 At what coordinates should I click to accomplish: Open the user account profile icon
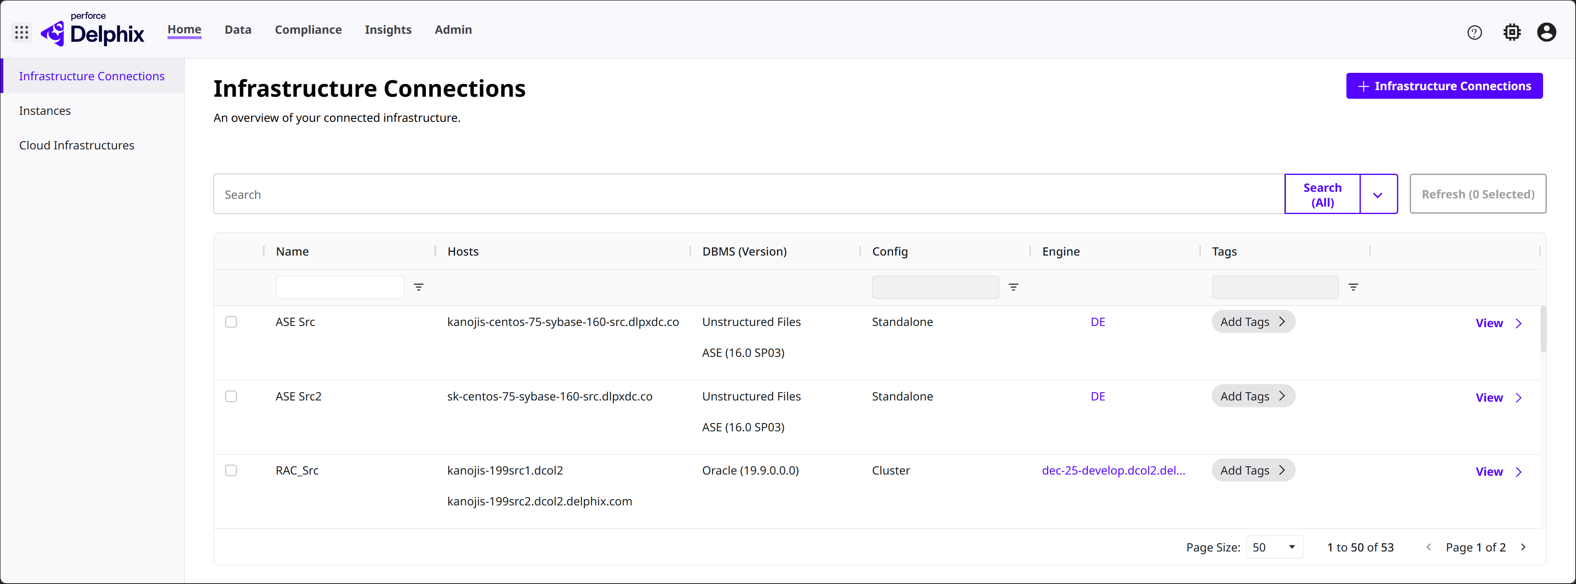coord(1546,33)
